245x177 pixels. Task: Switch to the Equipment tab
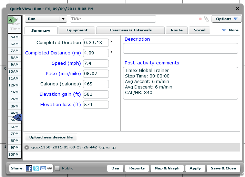click(77, 30)
